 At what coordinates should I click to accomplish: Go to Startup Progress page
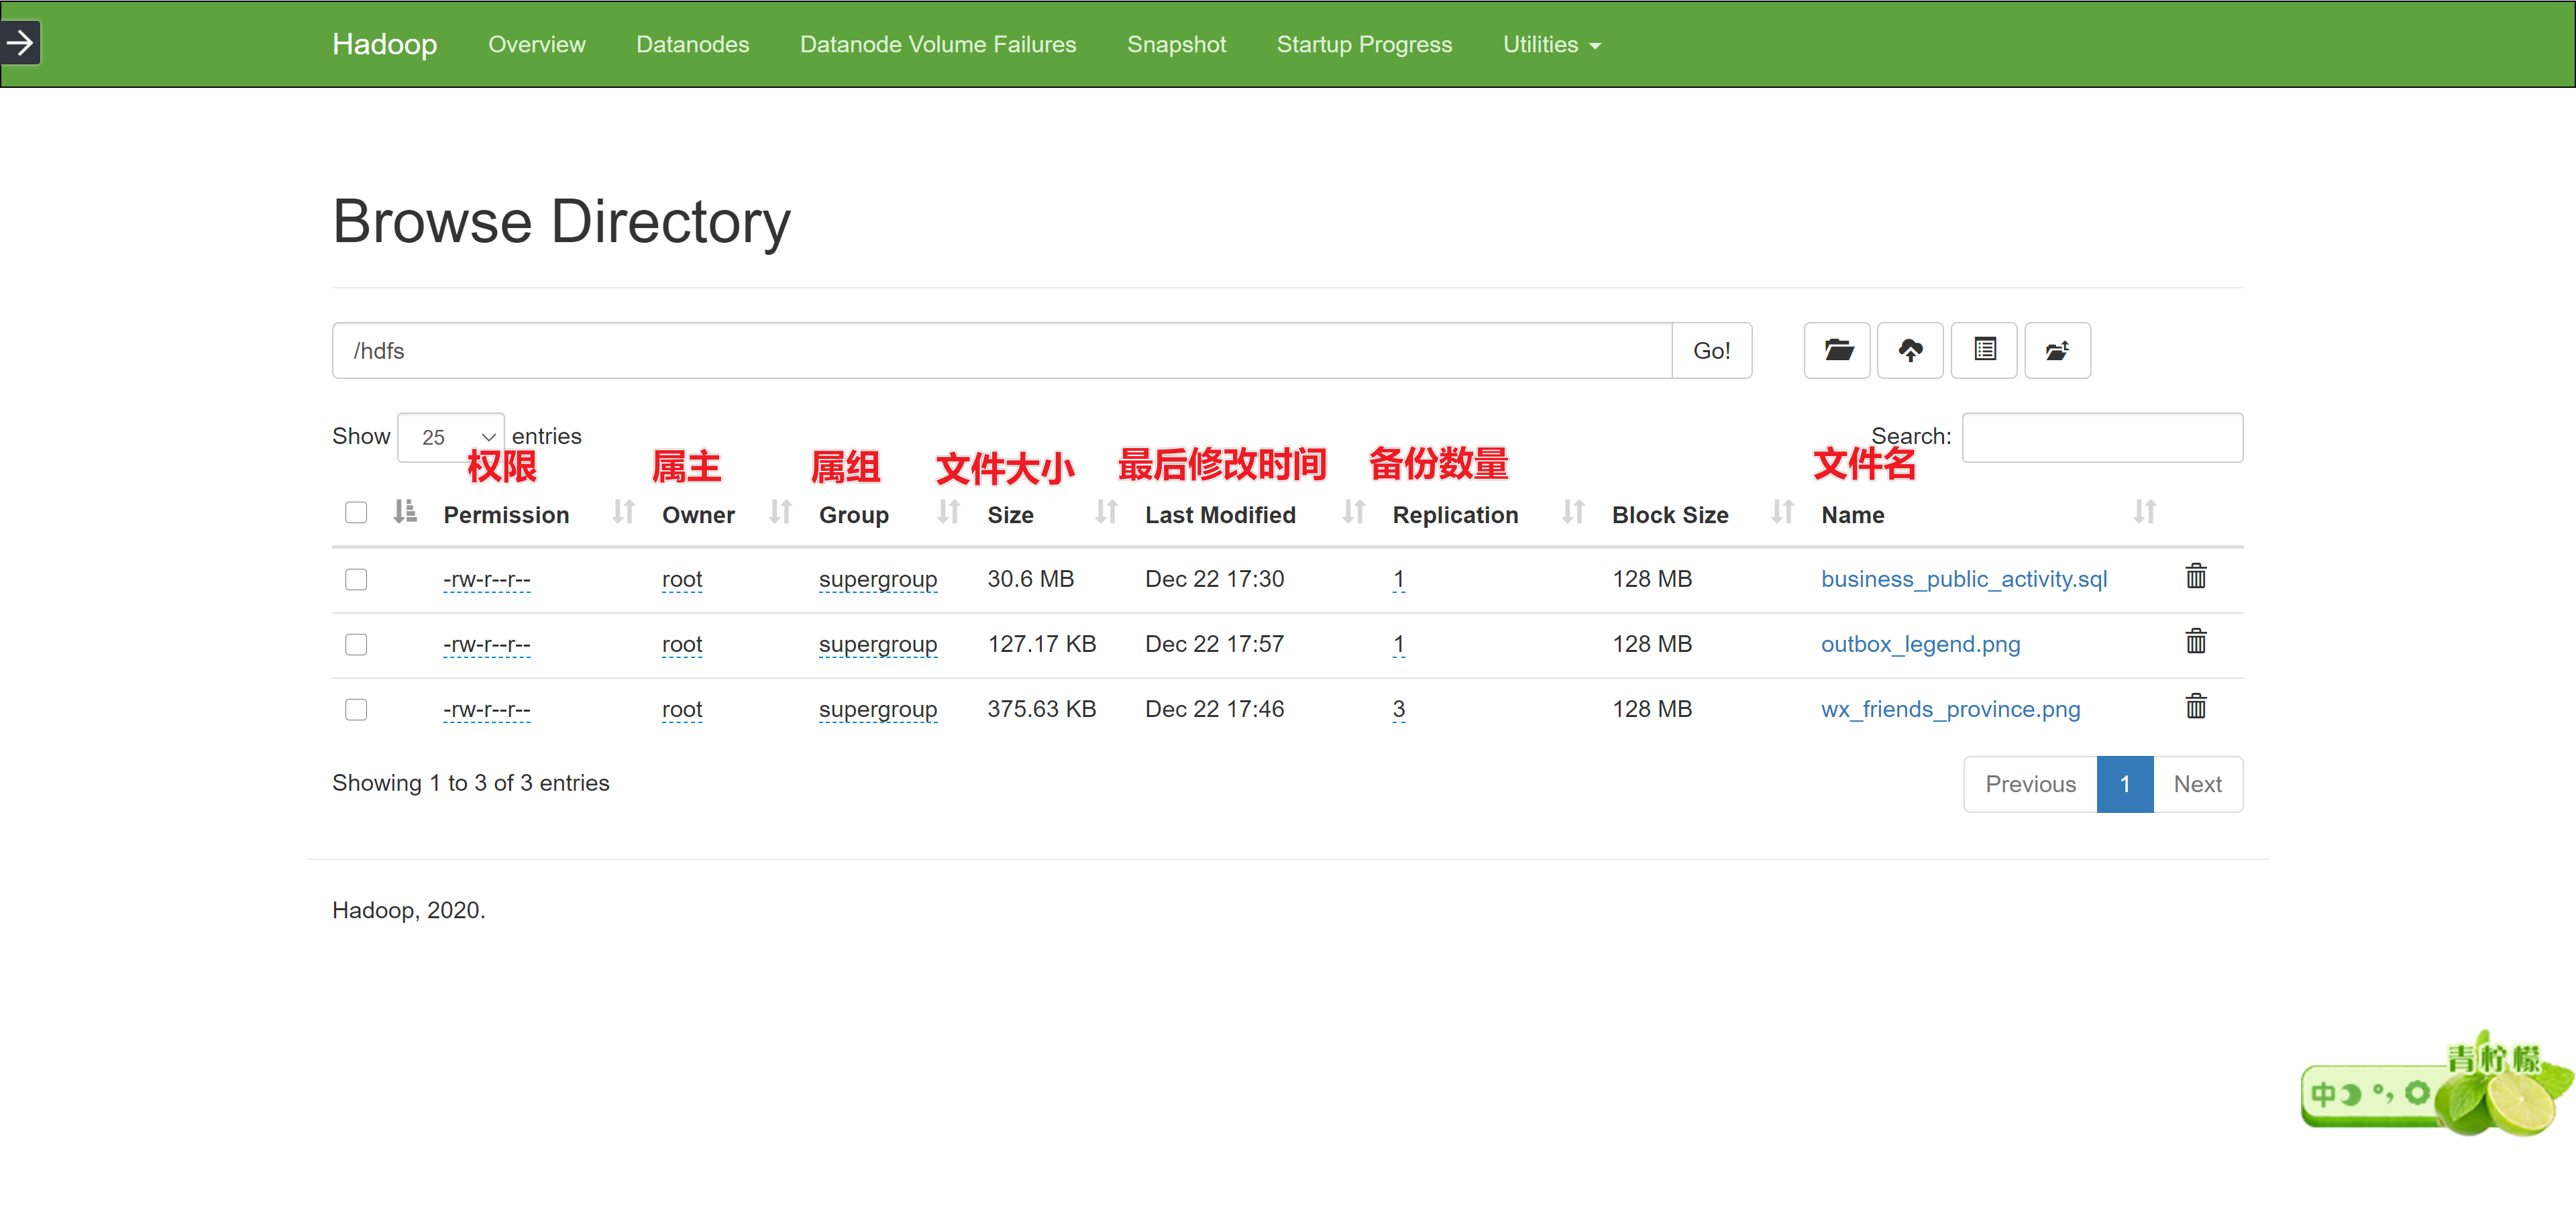click(1364, 45)
